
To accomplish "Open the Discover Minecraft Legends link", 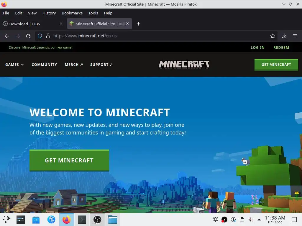I will [x=40, y=47].
